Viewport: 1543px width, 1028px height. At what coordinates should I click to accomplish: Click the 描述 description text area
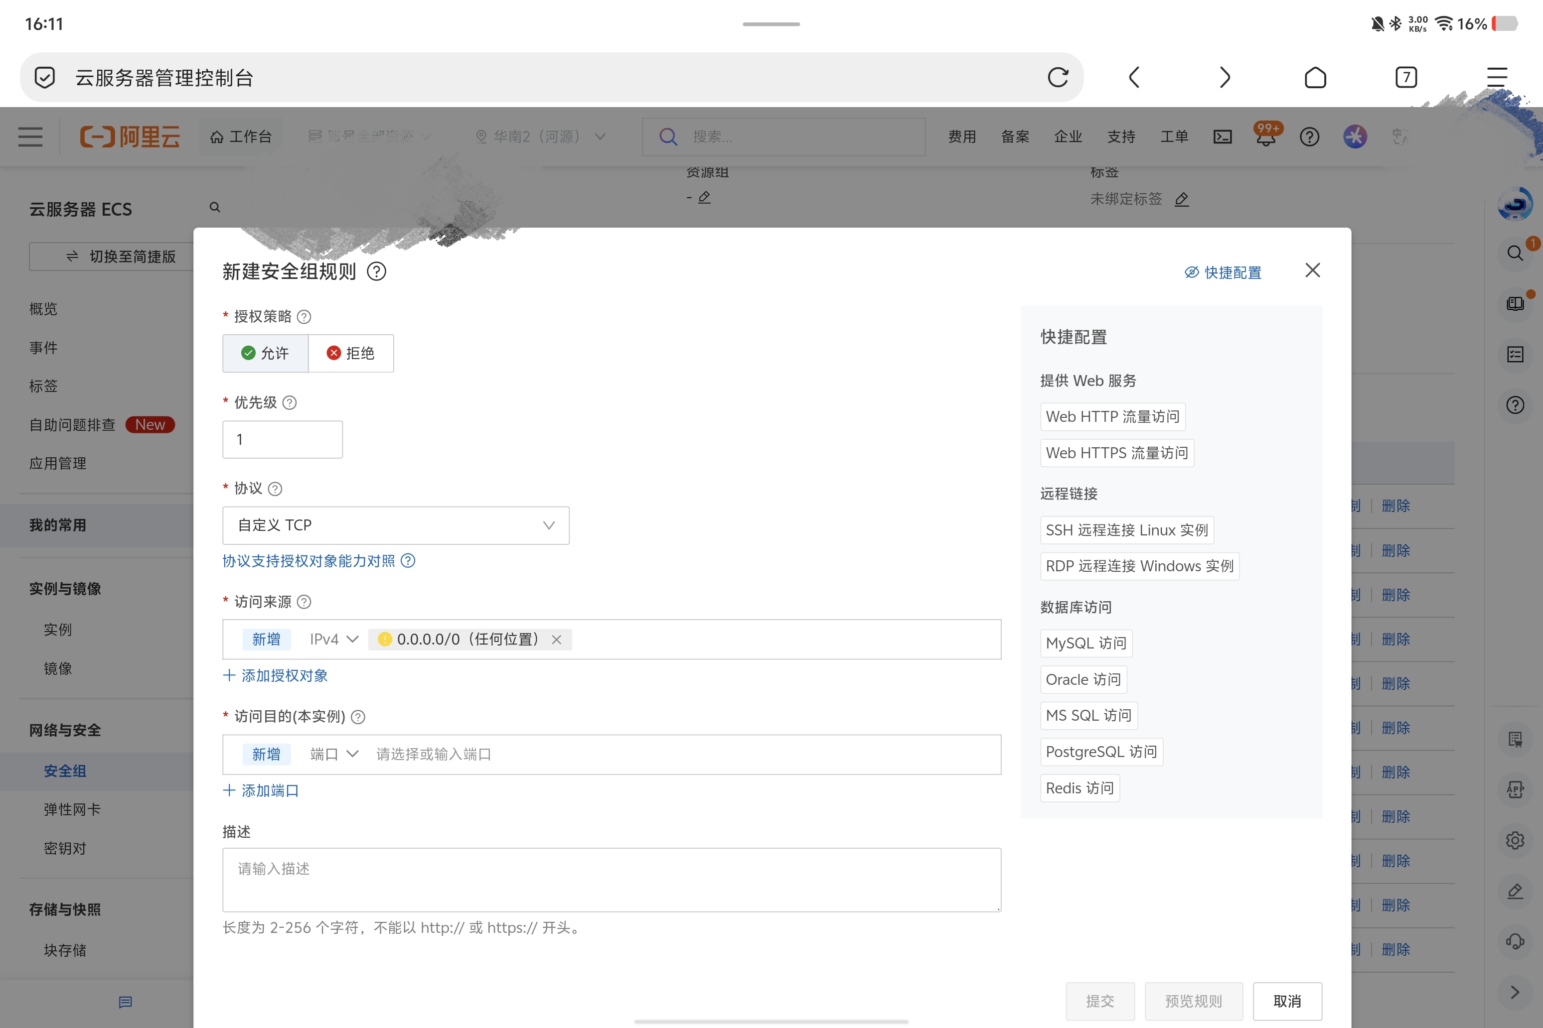611,879
